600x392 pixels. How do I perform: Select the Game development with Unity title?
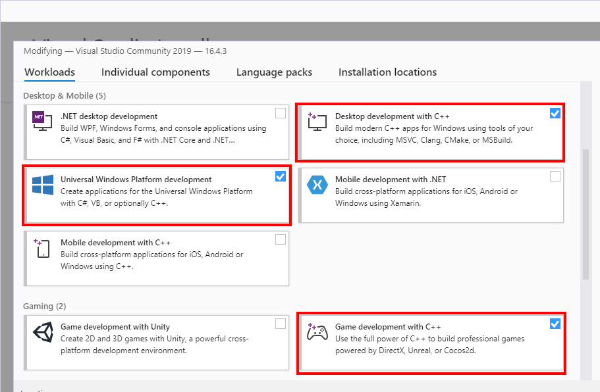pyautogui.click(x=115, y=327)
